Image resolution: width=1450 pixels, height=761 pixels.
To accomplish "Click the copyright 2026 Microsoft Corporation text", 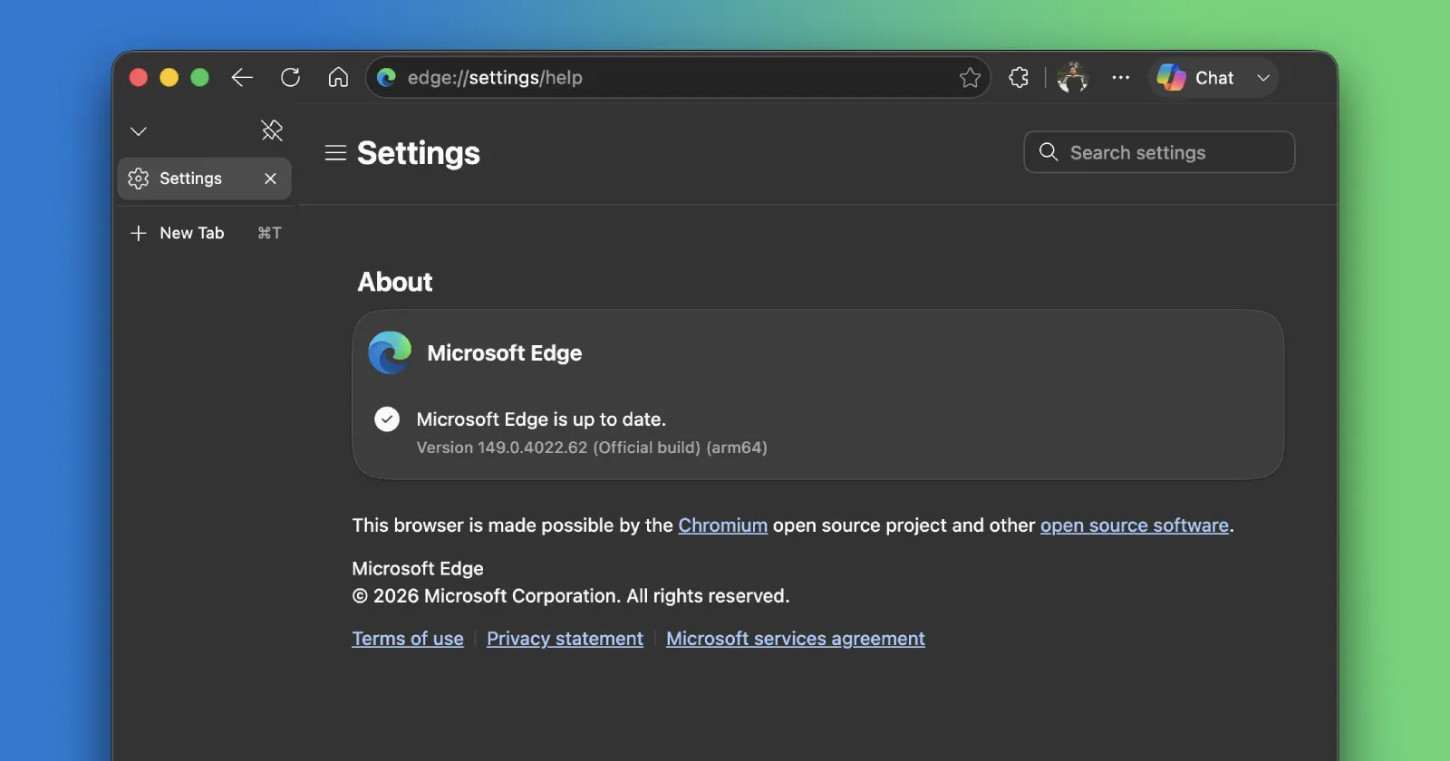I will [x=571, y=596].
